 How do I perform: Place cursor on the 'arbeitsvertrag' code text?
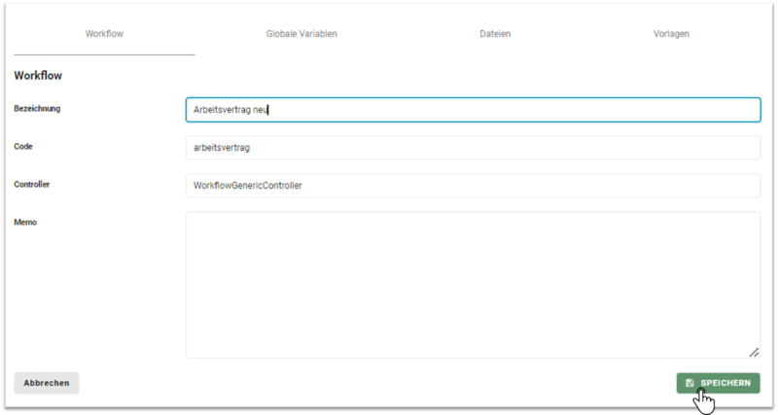(222, 148)
